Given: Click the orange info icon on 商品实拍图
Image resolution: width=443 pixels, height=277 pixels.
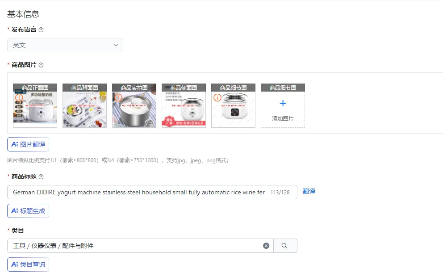Looking at the screenshot, I should point(118,98).
